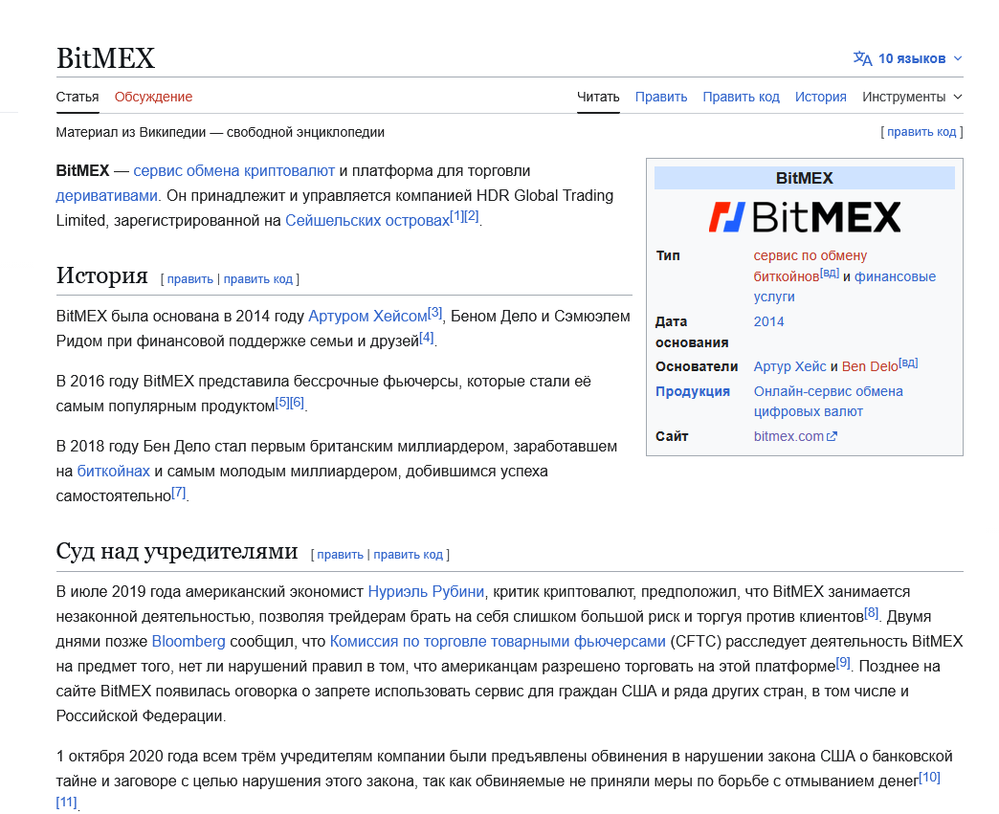Click the language translation icon
Image resolution: width=999 pixels, height=814 pixels.
[x=863, y=58]
